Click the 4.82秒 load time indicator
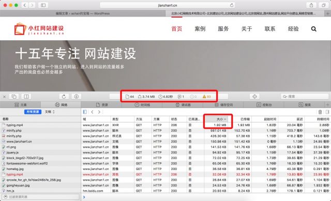331x201 pixels. coord(165,97)
